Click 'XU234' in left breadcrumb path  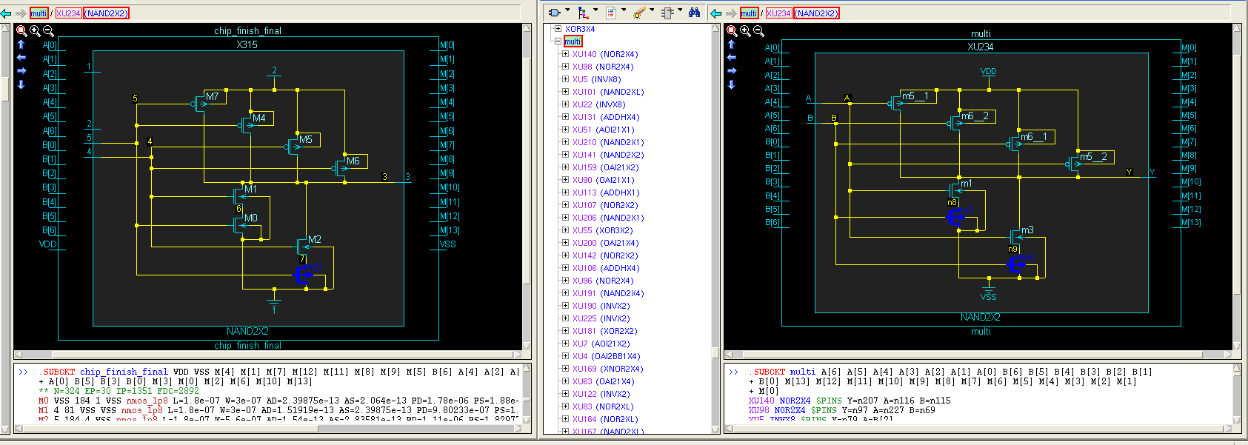click(68, 13)
